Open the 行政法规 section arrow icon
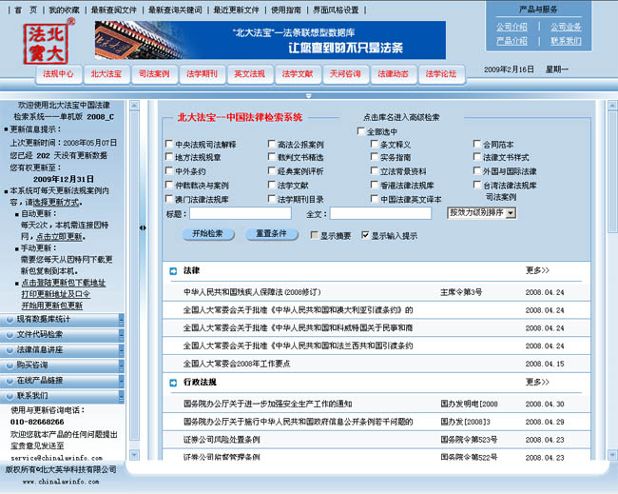The height and width of the screenshot is (494, 618). click(173, 383)
